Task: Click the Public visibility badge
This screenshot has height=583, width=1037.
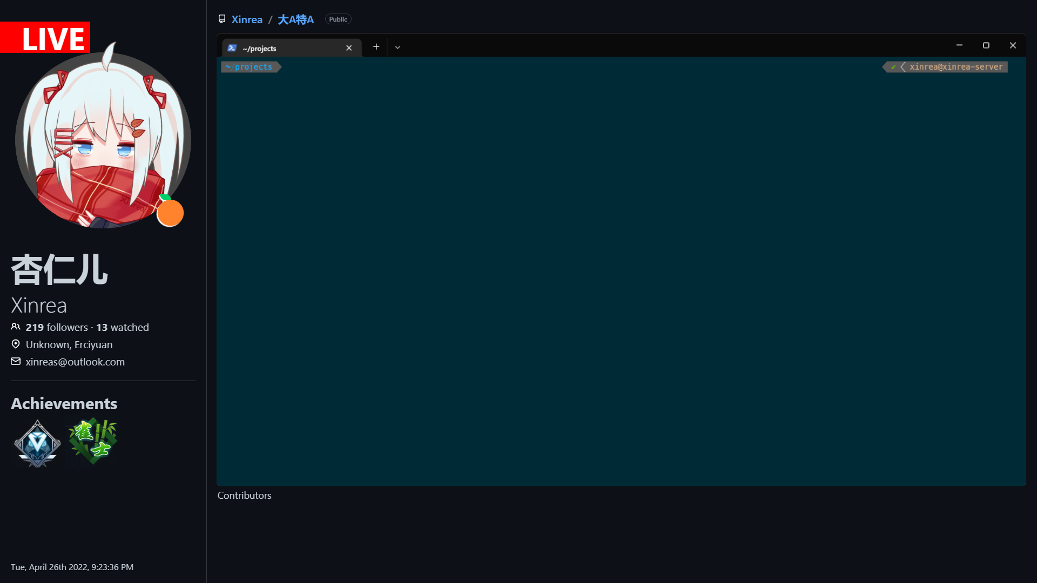Action: [x=338, y=19]
